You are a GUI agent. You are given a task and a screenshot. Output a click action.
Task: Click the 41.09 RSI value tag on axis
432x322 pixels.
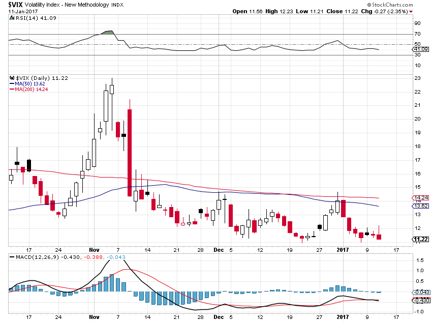[x=421, y=49]
